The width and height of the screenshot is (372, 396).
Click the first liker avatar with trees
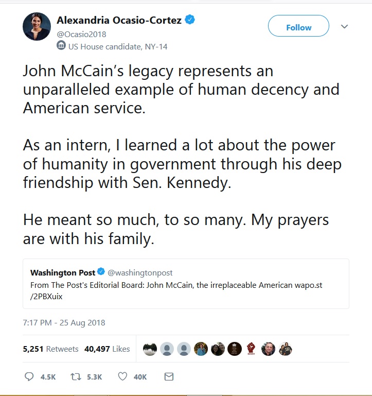tap(150, 349)
